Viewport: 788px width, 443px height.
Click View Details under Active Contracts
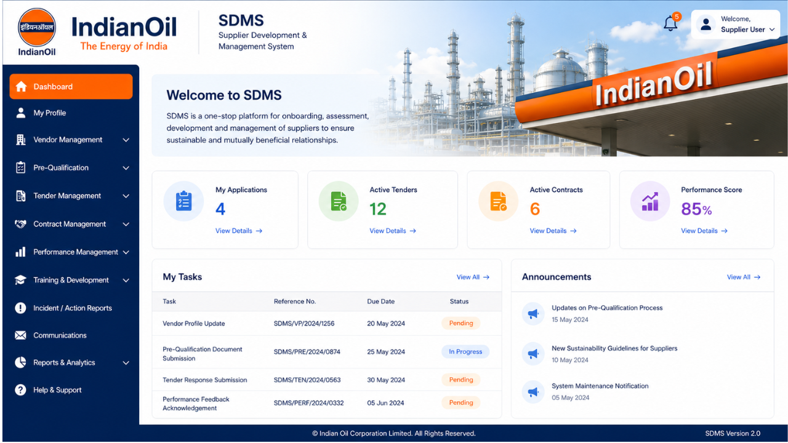tap(553, 231)
